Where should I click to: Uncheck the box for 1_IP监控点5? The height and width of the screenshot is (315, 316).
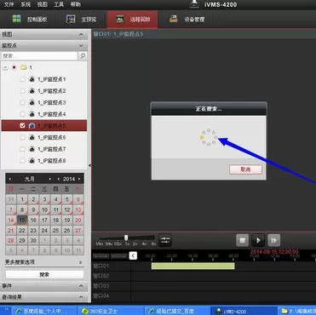(22, 125)
